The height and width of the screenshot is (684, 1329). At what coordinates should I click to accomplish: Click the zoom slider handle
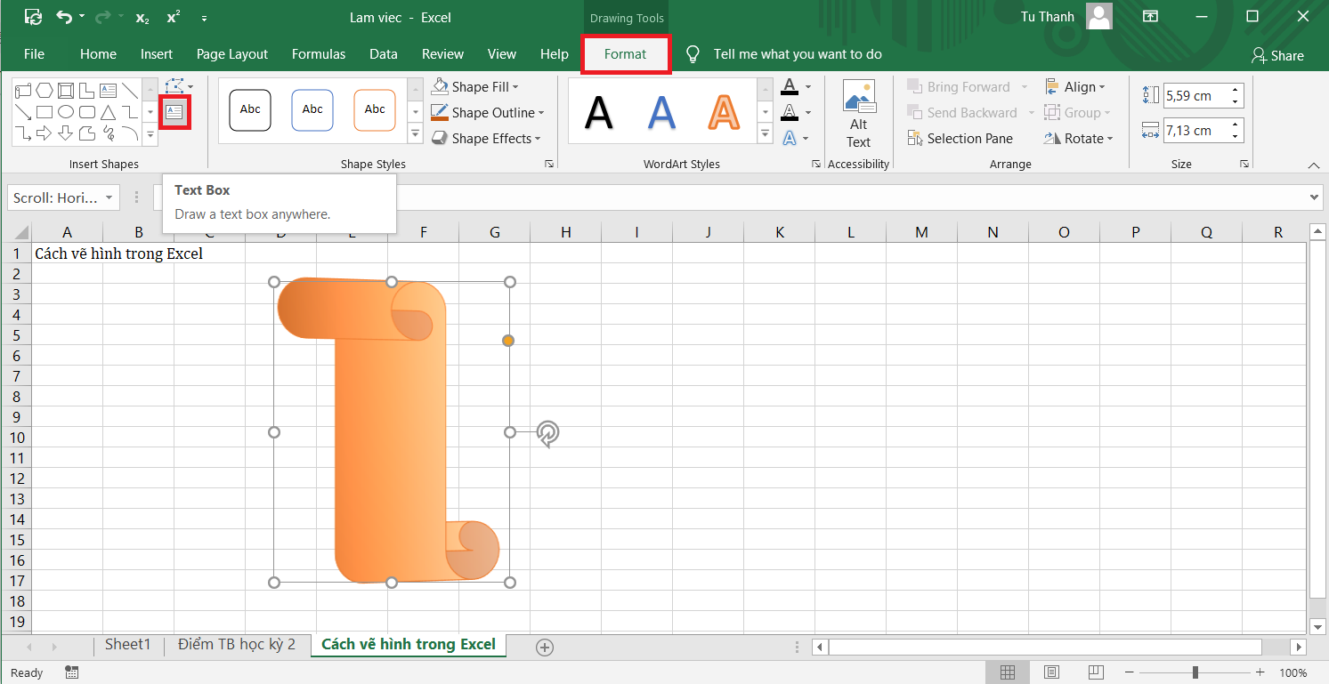click(x=1195, y=672)
